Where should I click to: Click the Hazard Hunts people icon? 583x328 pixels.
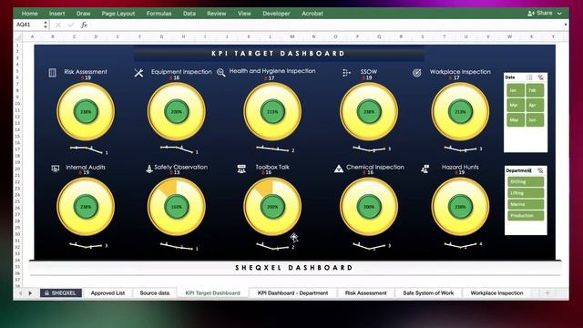pos(425,169)
